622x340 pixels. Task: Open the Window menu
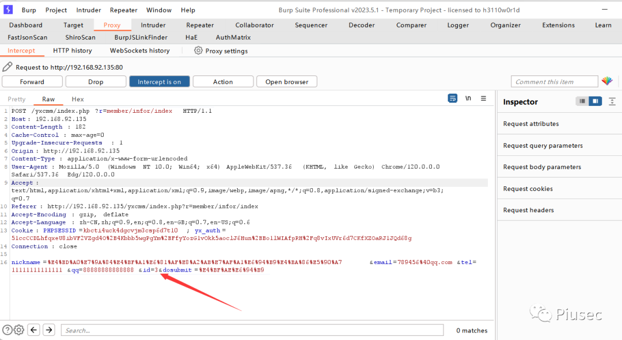pyautogui.click(x=159, y=10)
